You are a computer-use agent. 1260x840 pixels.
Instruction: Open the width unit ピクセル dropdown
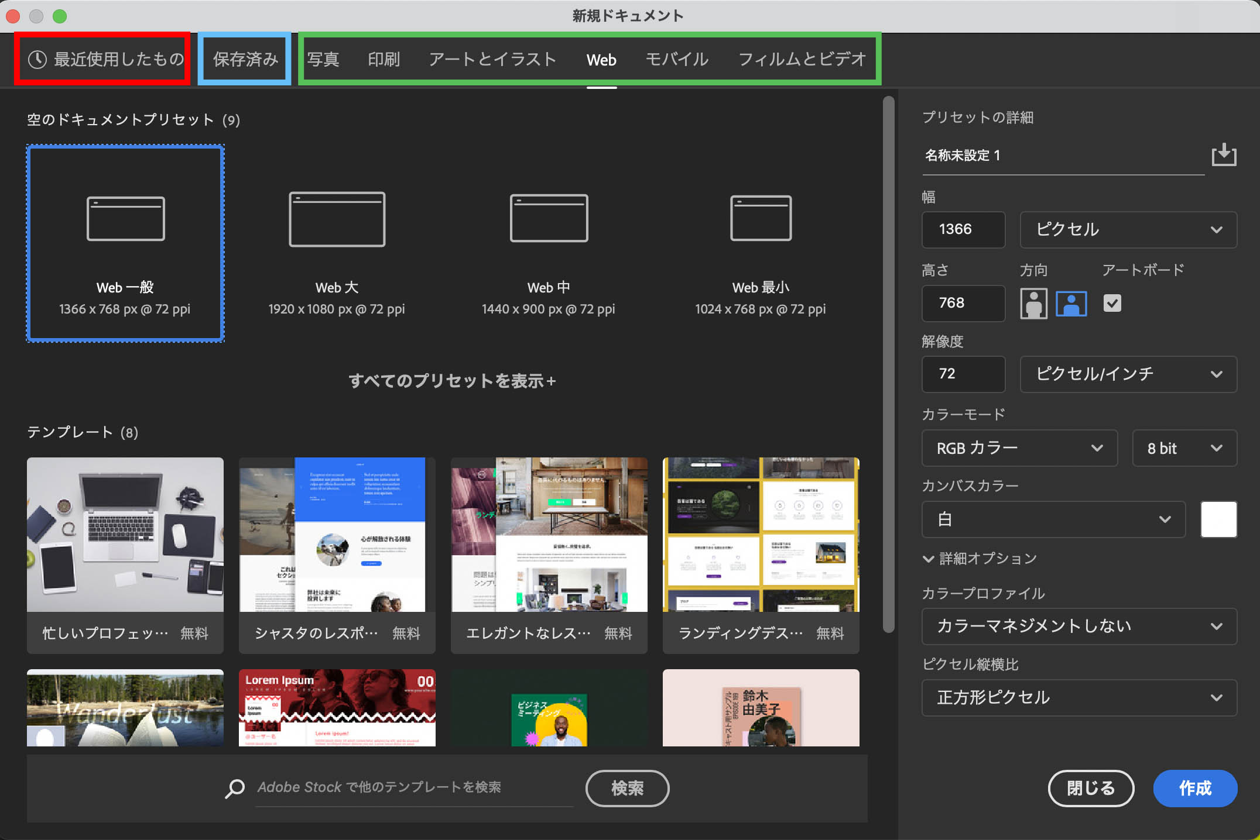pos(1128,229)
